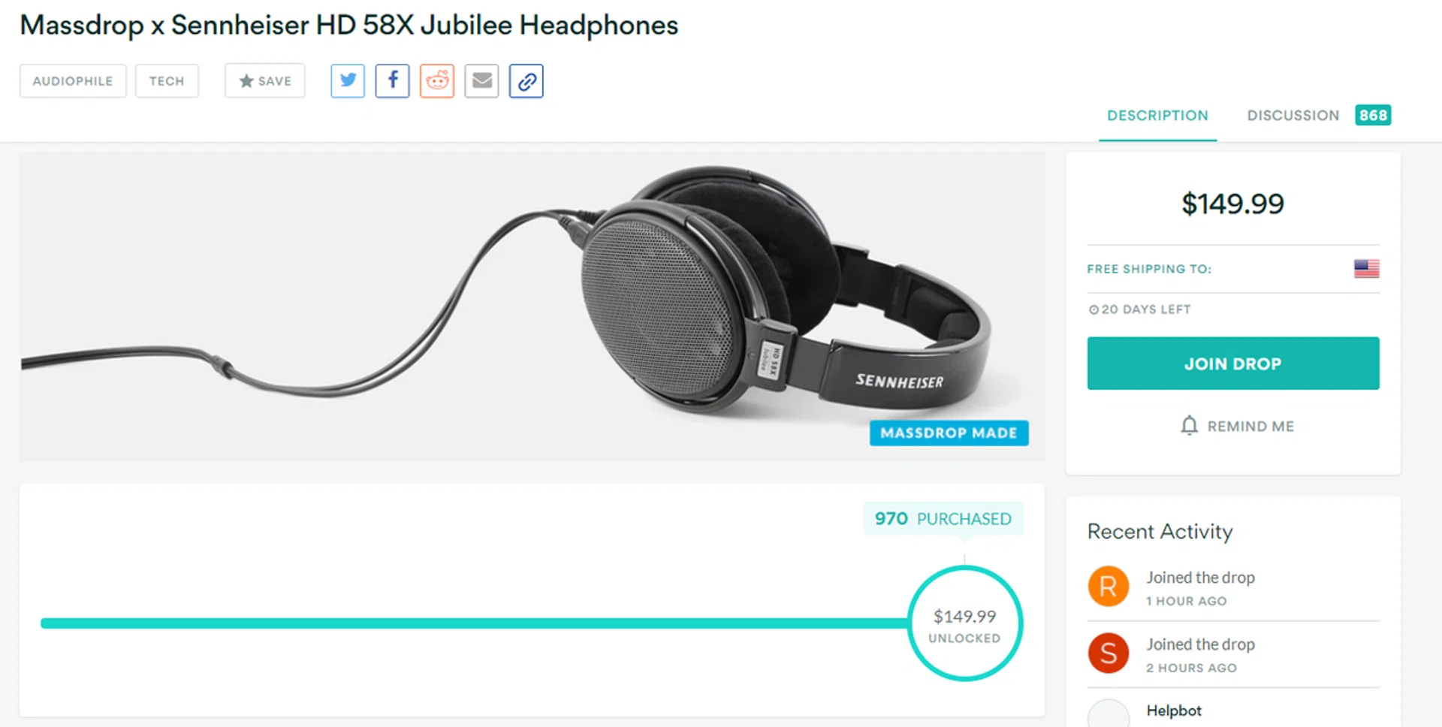Open the Audiophile category tag

click(x=73, y=81)
